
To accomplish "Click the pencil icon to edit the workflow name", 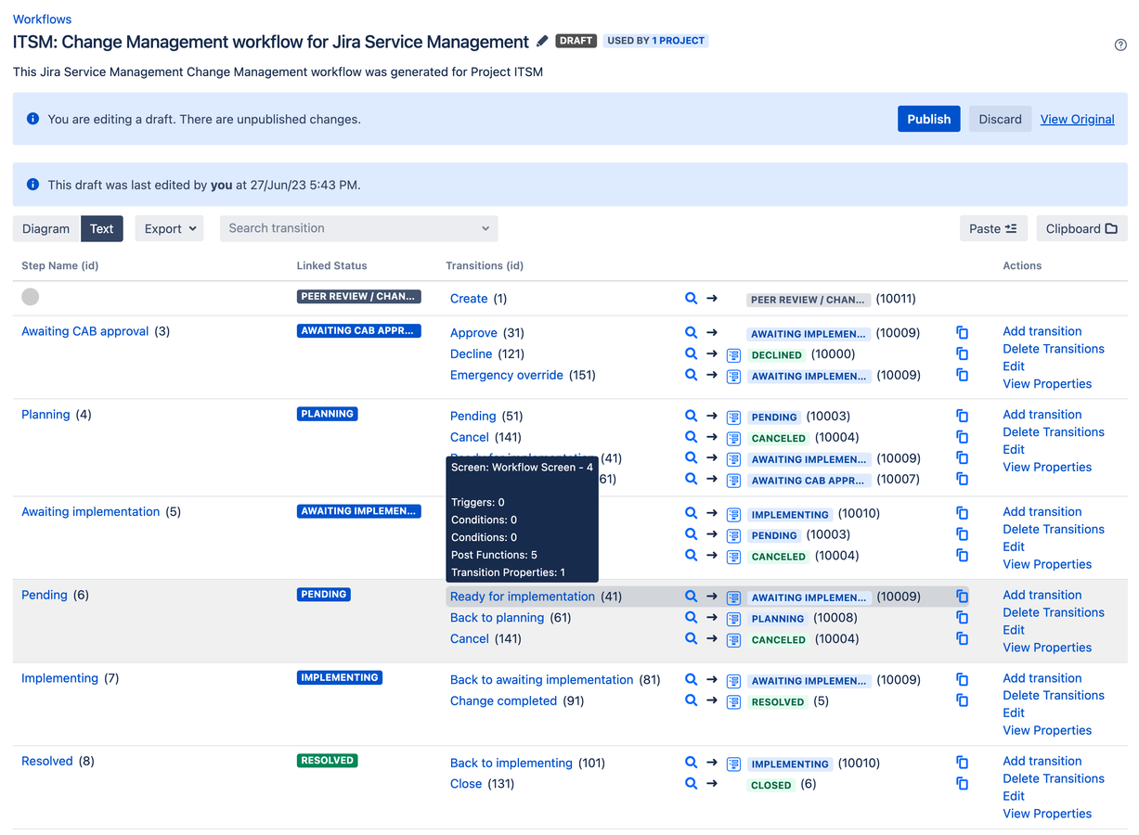I will [543, 42].
